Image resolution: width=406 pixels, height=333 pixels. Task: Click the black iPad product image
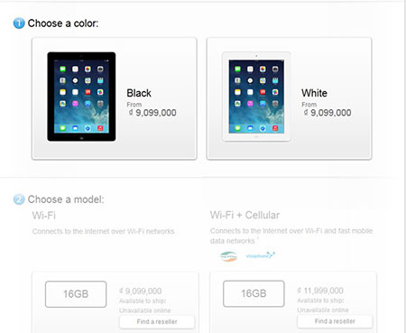pyautogui.click(x=81, y=97)
